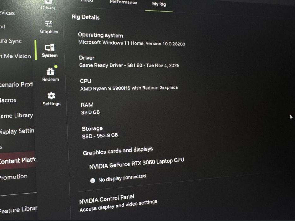Select Devices entry in left window
This screenshot has width=295, height=221.
[7, 13]
